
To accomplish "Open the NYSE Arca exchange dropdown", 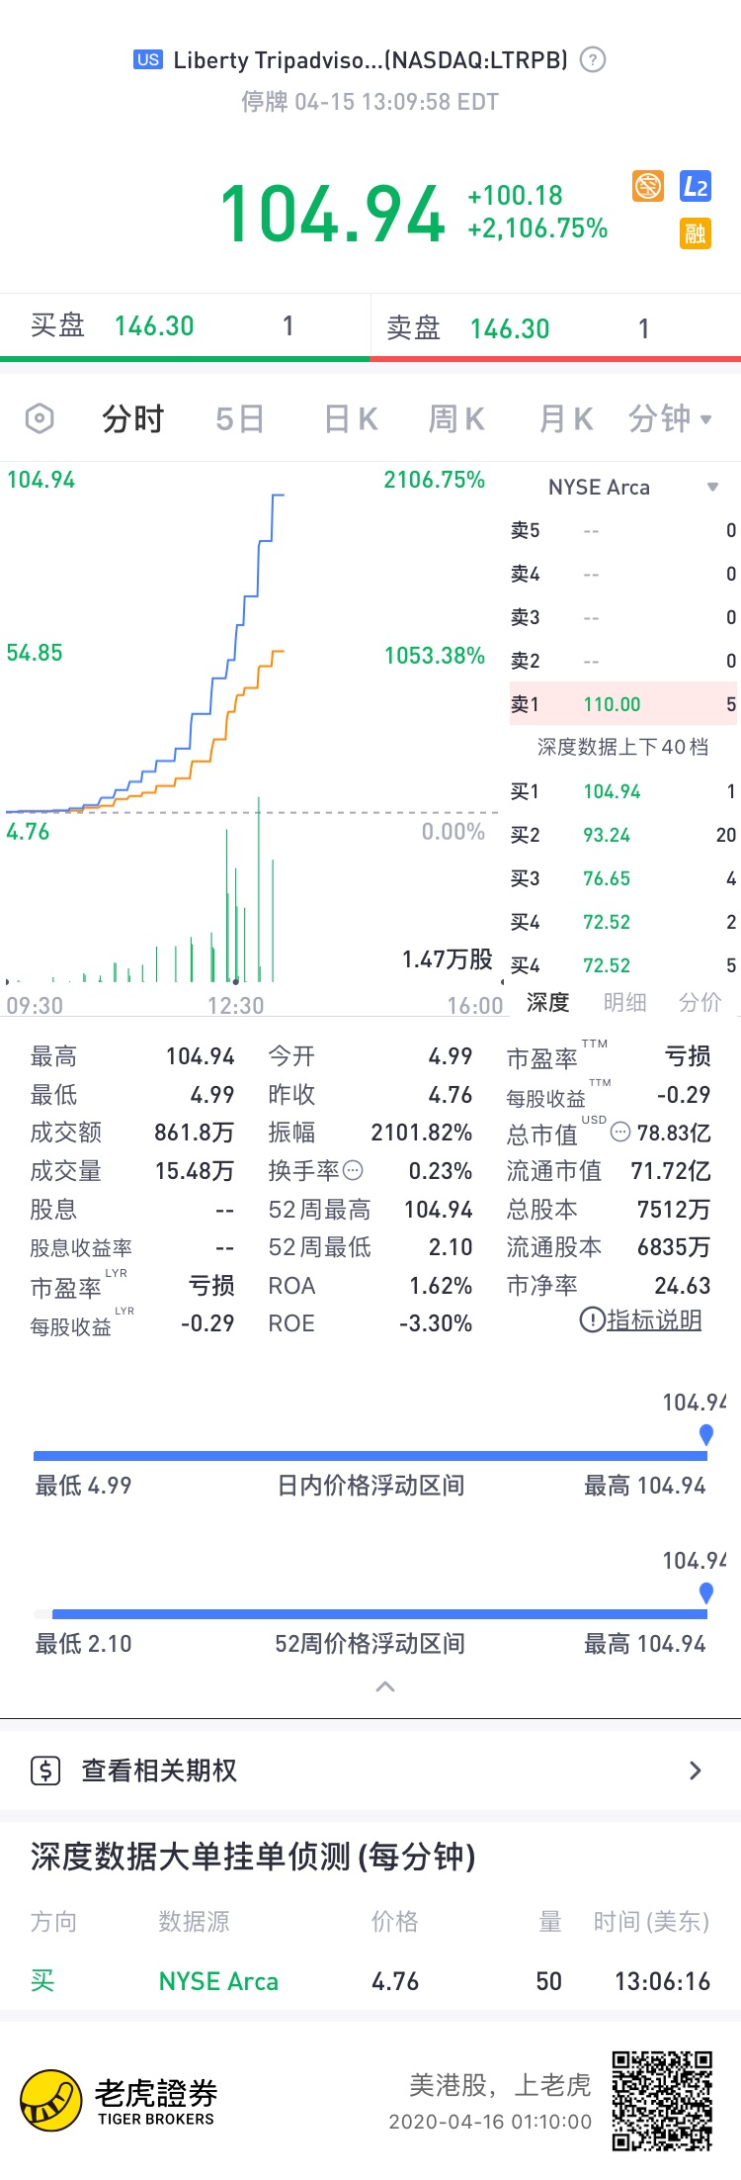I will point(632,487).
